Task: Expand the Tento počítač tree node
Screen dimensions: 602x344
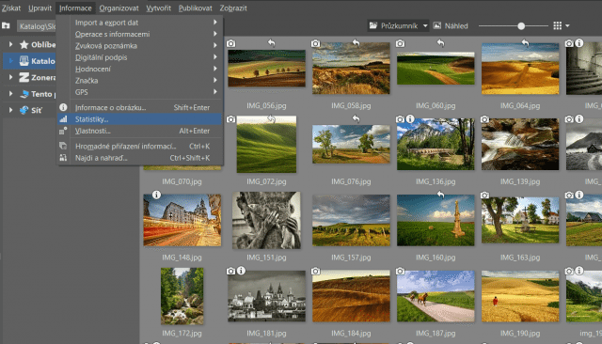Action: click(x=10, y=94)
